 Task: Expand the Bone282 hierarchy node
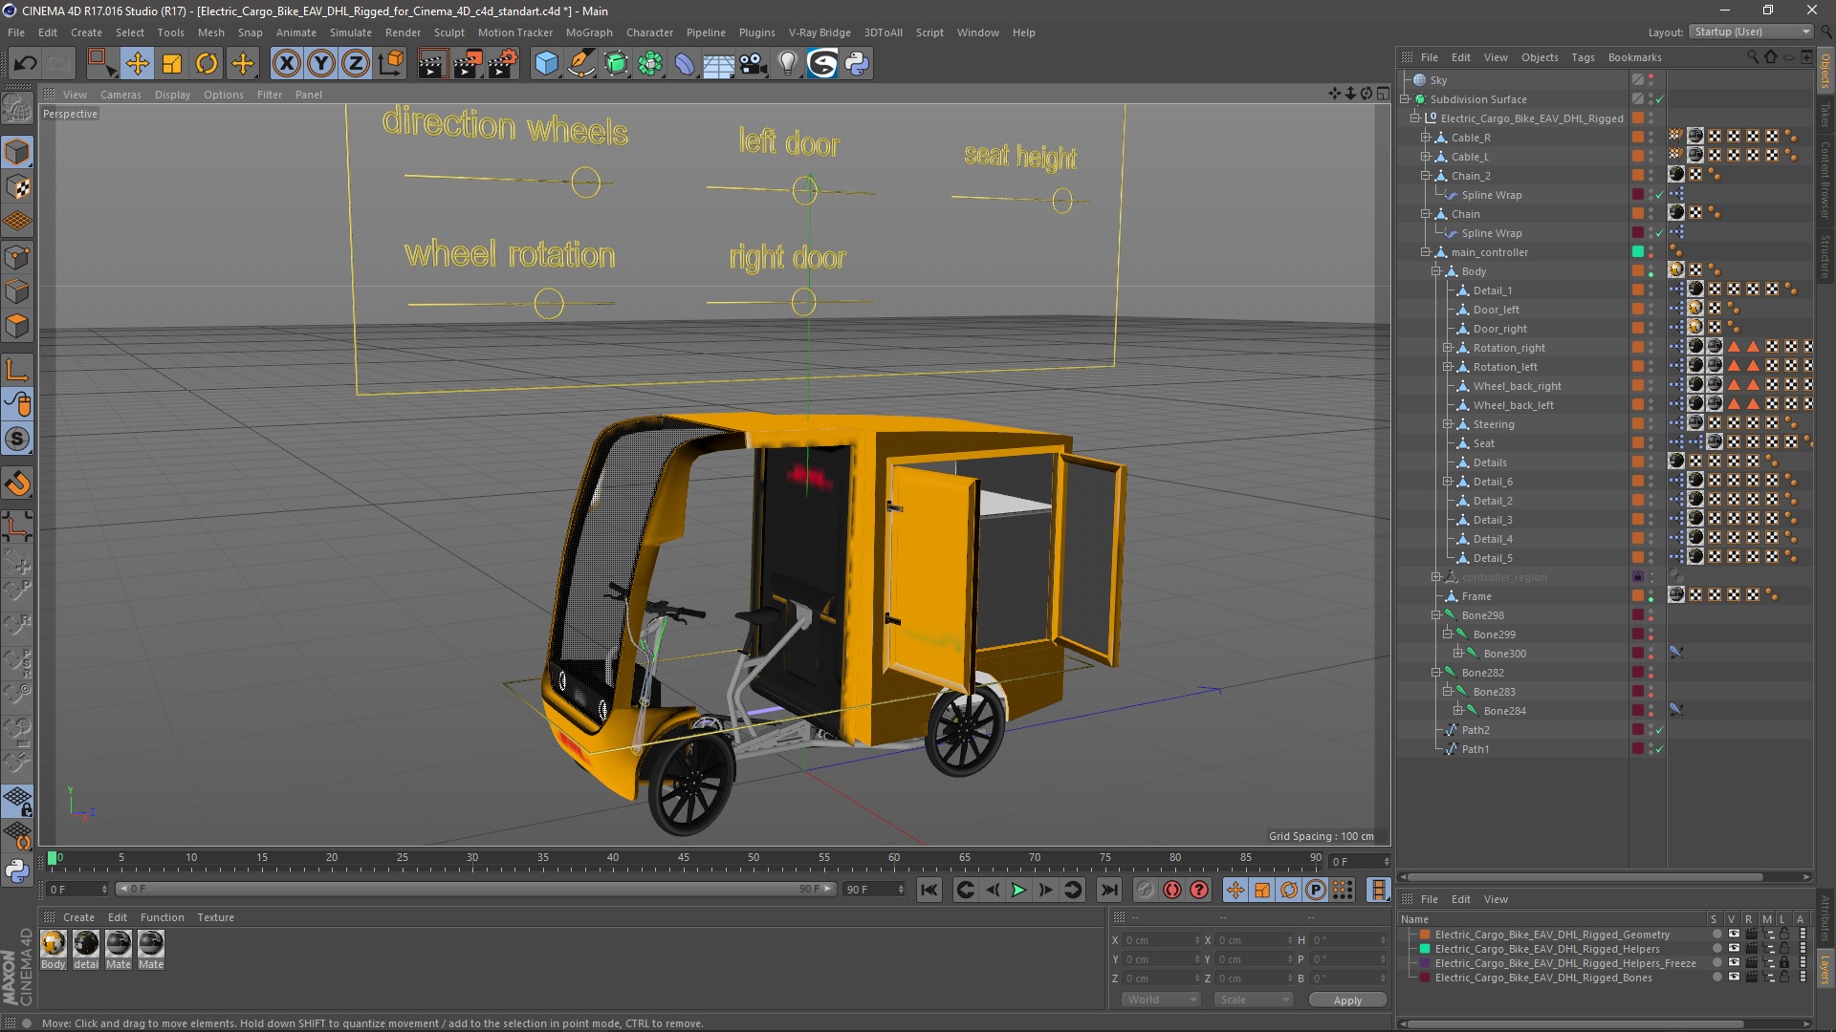(x=1435, y=672)
